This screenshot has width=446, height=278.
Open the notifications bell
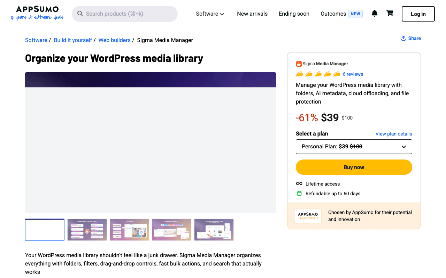[375, 14]
